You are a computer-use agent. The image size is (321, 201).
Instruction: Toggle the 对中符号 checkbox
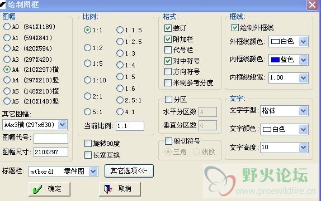pos(168,61)
